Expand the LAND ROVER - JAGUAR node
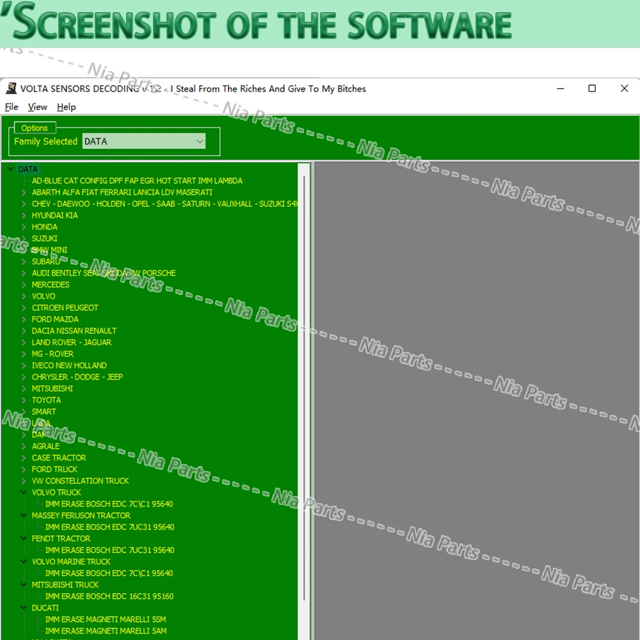The image size is (640, 640). point(24,342)
